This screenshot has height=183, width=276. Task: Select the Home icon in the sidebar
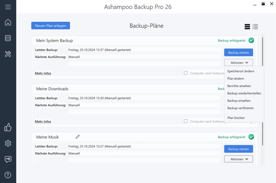click(8, 22)
